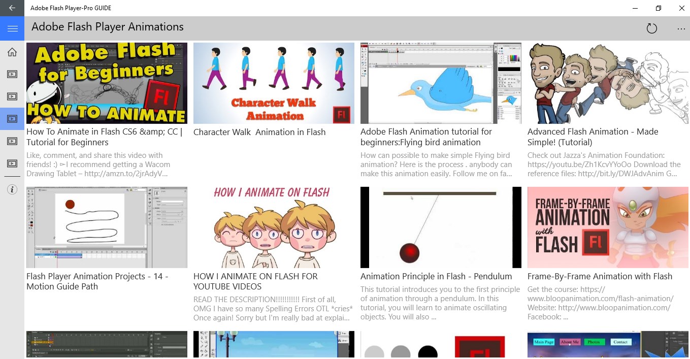Restore down the app window

(x=658, y=8)
